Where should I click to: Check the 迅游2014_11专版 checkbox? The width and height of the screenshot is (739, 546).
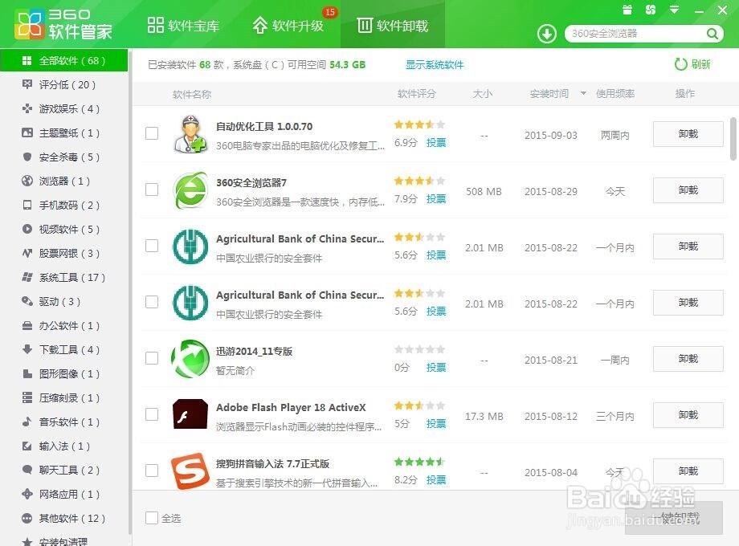(152, 358)
